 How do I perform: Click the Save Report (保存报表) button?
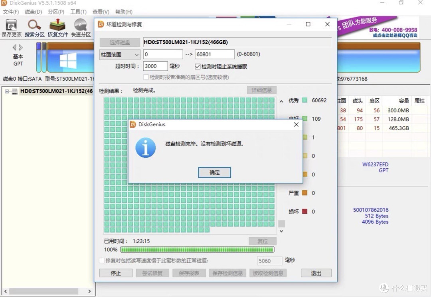click(189, 273)
